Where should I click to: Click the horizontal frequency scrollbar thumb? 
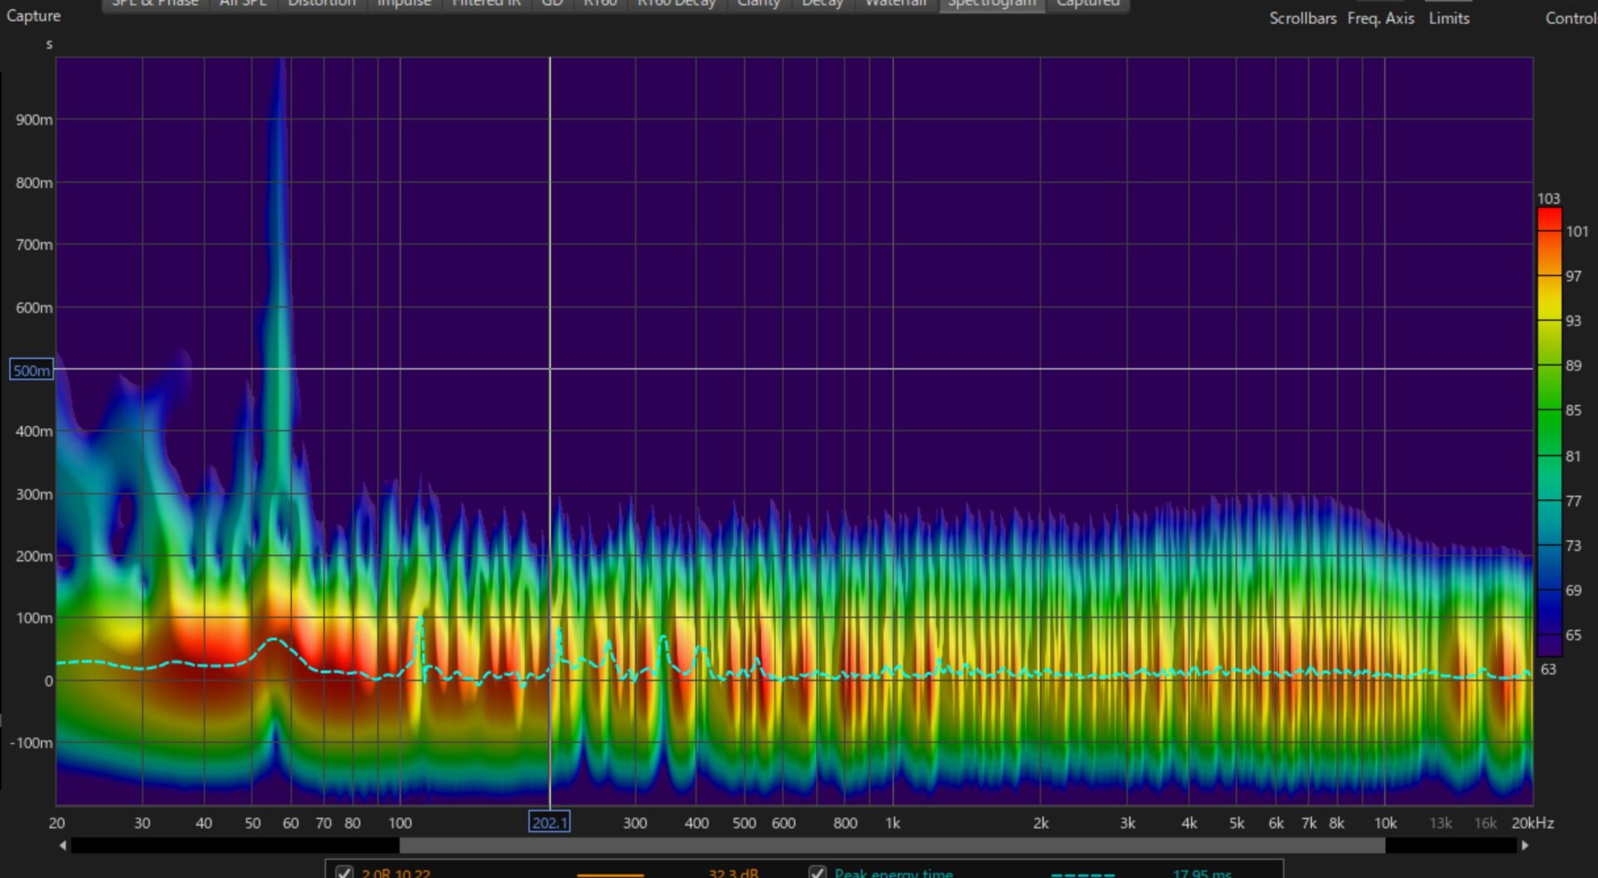click(x=891, y=846)
